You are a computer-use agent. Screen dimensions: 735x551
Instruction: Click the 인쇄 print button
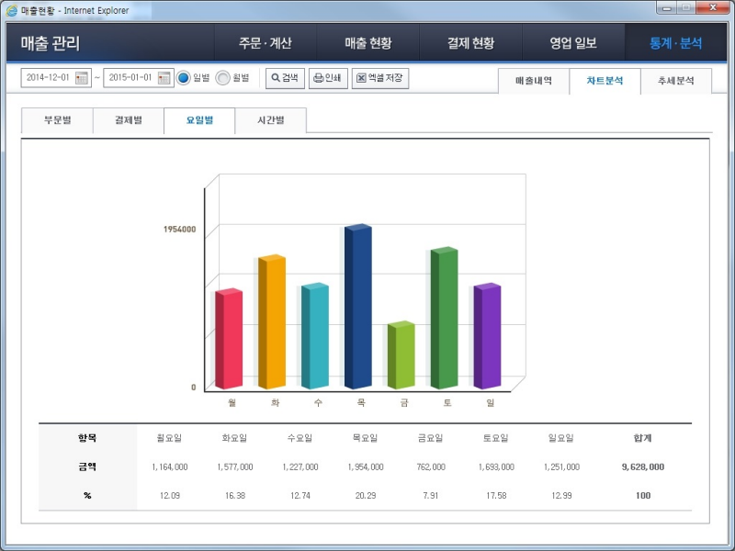327,78
